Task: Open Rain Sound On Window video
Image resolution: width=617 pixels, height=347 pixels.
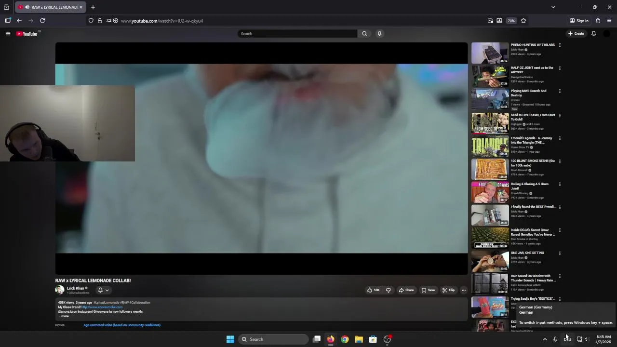Action: [533, 278]
